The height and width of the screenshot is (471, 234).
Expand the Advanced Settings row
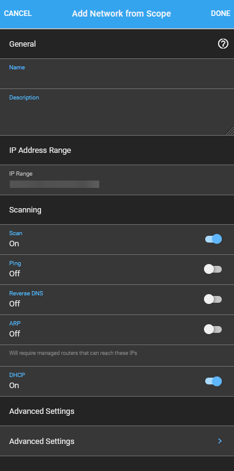click(x=117, y=441)
